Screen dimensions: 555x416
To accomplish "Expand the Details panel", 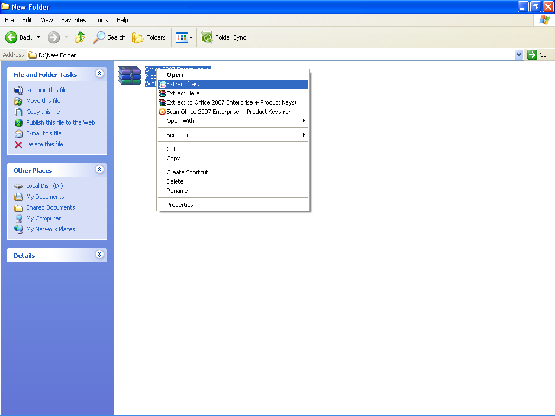I will [99, 254].
